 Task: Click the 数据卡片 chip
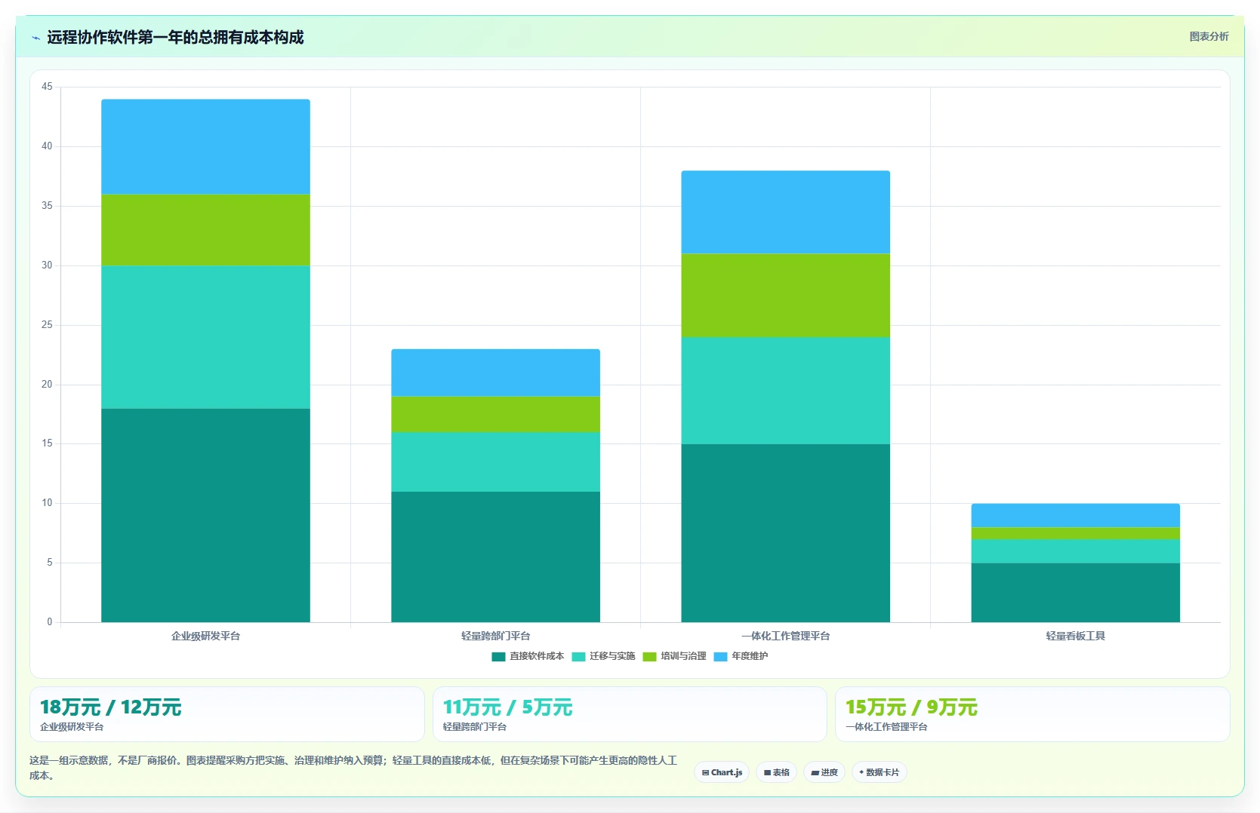pos(879,772)
